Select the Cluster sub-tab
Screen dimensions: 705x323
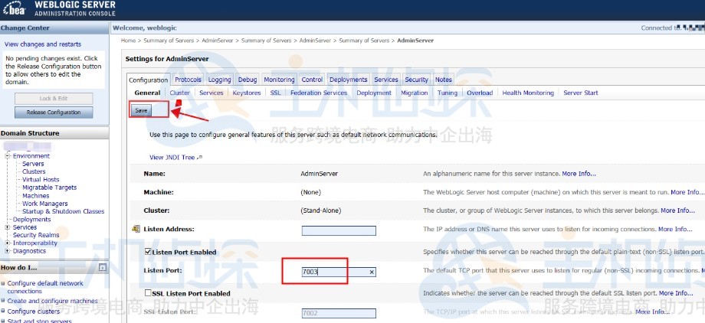tap(180, 93)
